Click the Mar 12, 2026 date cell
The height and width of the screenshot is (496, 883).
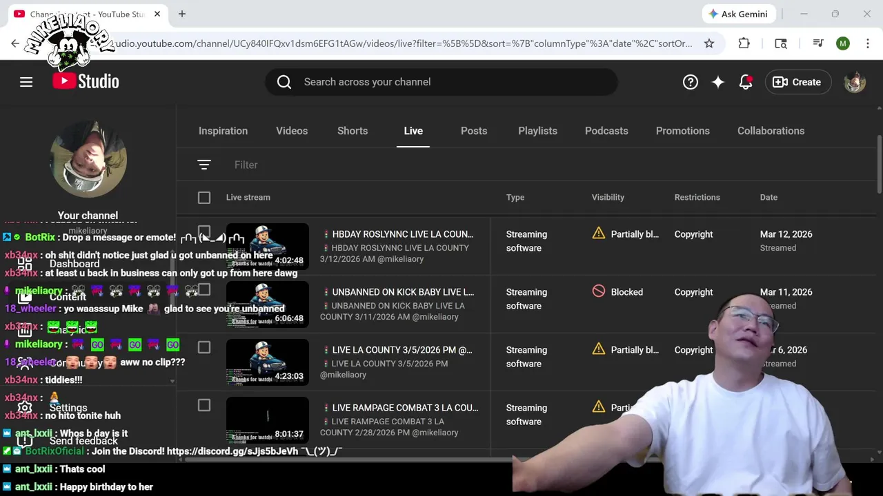tap(786, 234)
